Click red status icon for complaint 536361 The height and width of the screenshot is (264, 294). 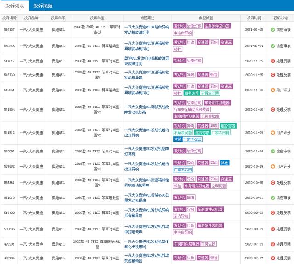pyautogui.click(x=273, y=183)
